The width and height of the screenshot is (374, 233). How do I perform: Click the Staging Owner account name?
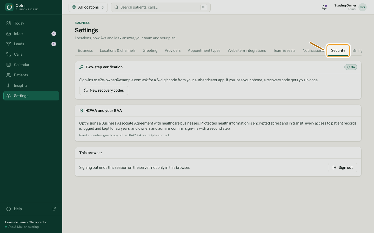coord(345,5)
